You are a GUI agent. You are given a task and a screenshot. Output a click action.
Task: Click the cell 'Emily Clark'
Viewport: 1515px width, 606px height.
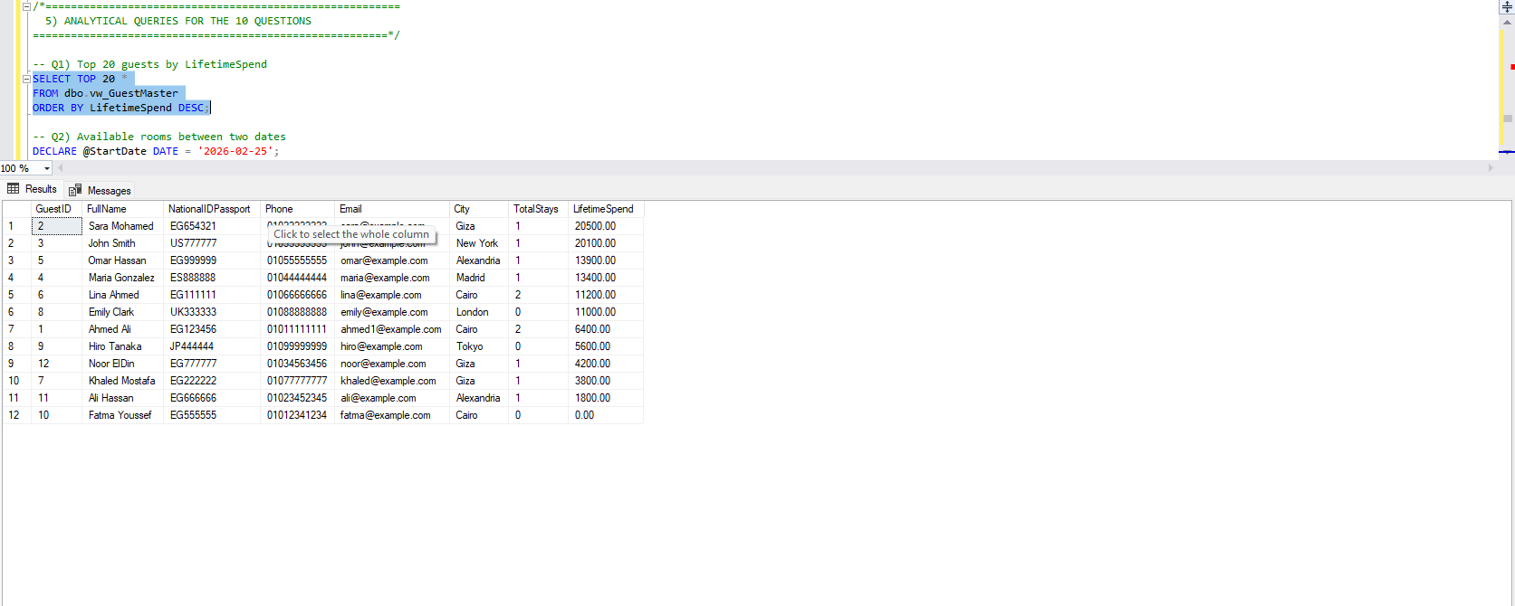(x=122, y=312)
